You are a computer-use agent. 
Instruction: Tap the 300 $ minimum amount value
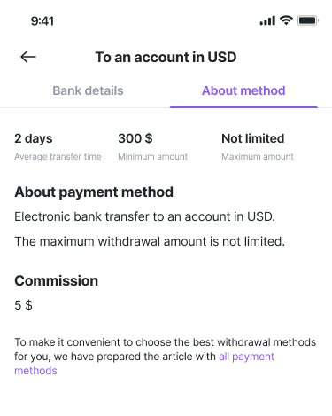click(x=135, y=138)
